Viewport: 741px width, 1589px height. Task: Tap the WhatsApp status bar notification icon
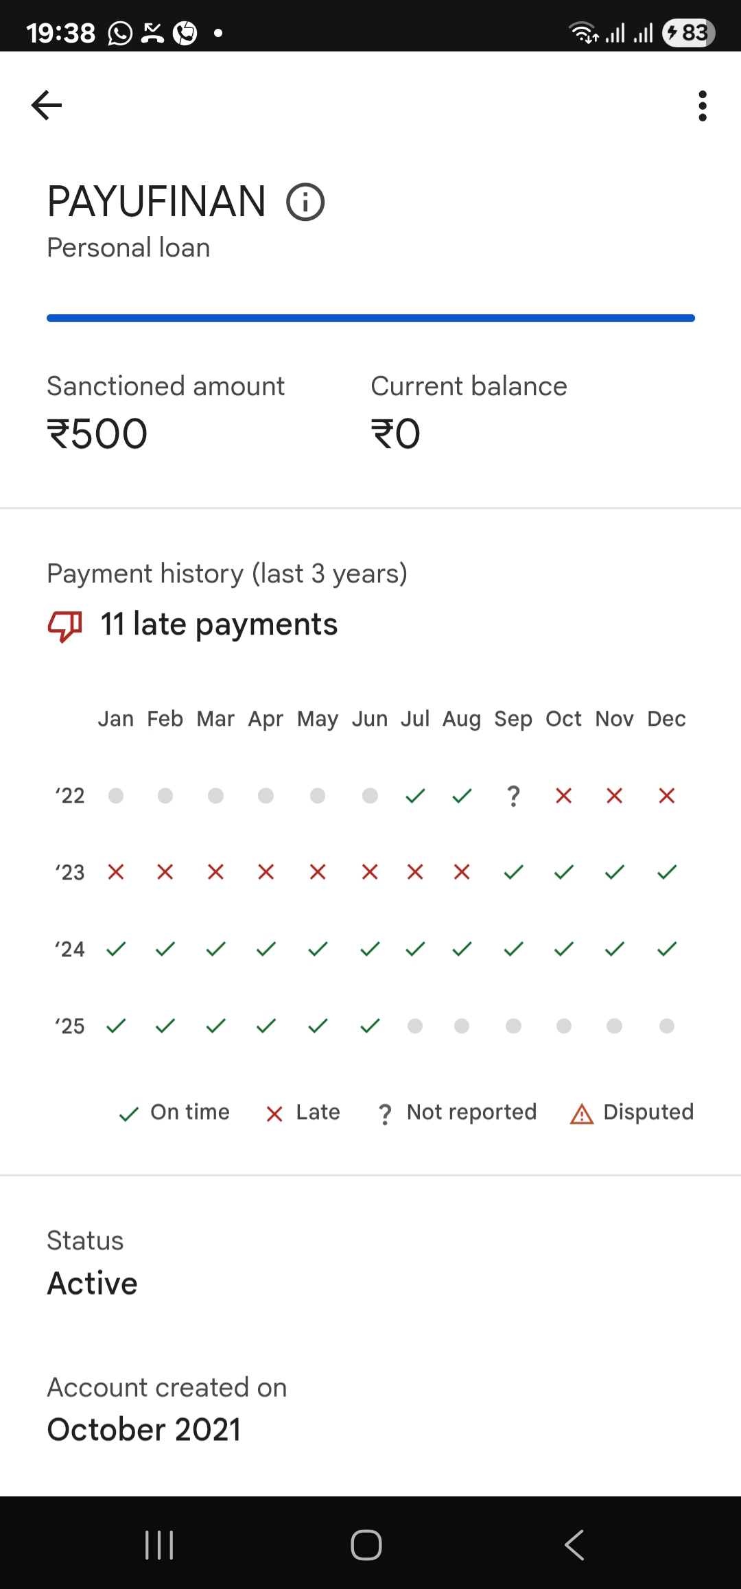(x=120, y=33)
